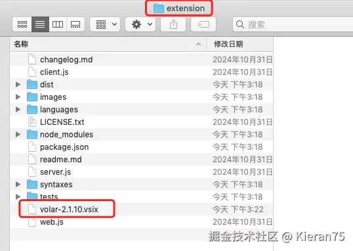
Task: Click the magnifier icon in search field
Action: 240,24
